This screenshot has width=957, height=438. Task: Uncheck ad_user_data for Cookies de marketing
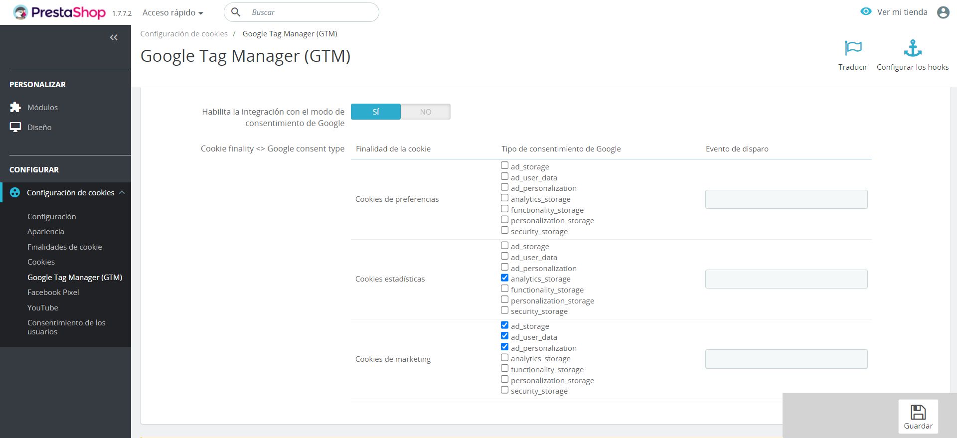pyautogui.click(x=505, y=336)
